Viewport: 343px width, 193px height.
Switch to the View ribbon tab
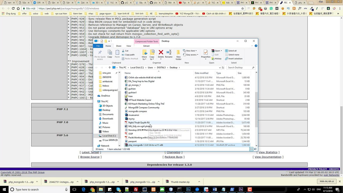pyautogui.click(x=129, y=46)
